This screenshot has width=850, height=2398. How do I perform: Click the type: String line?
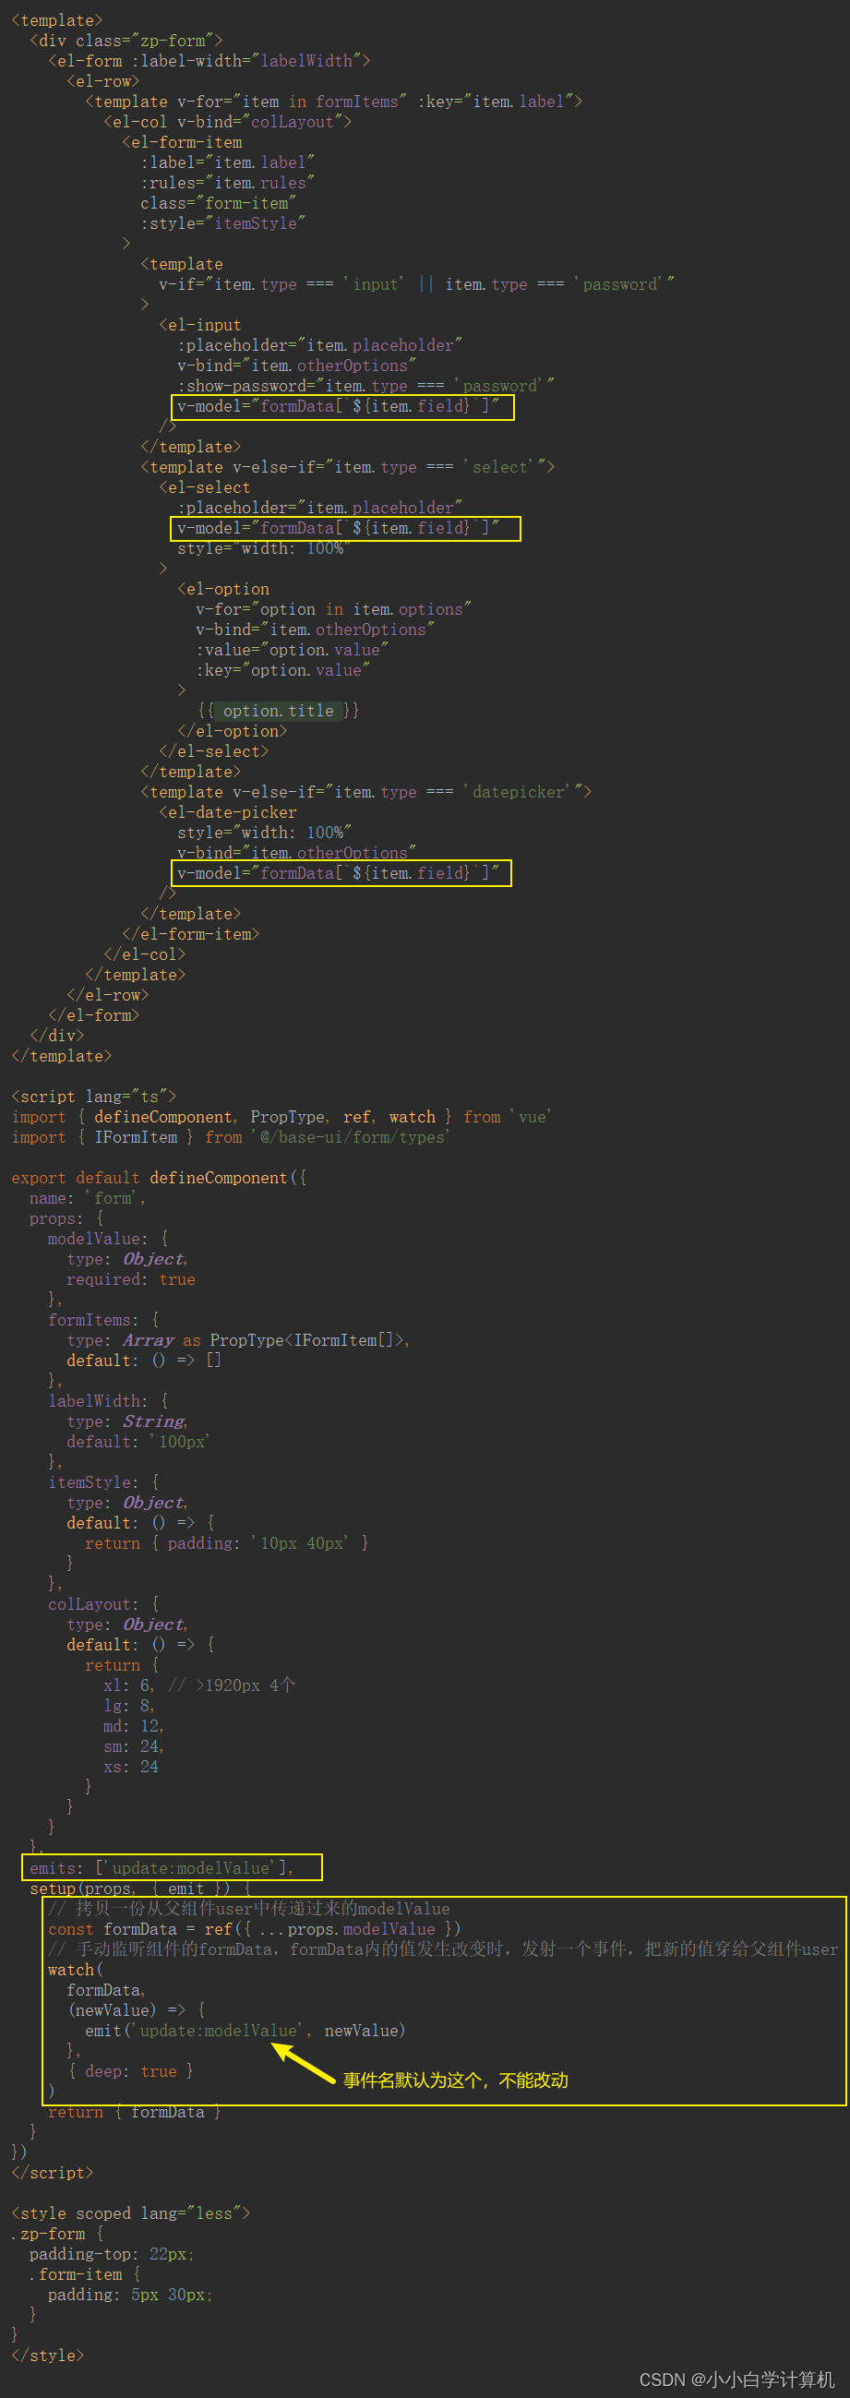(x=126, y=1422)
